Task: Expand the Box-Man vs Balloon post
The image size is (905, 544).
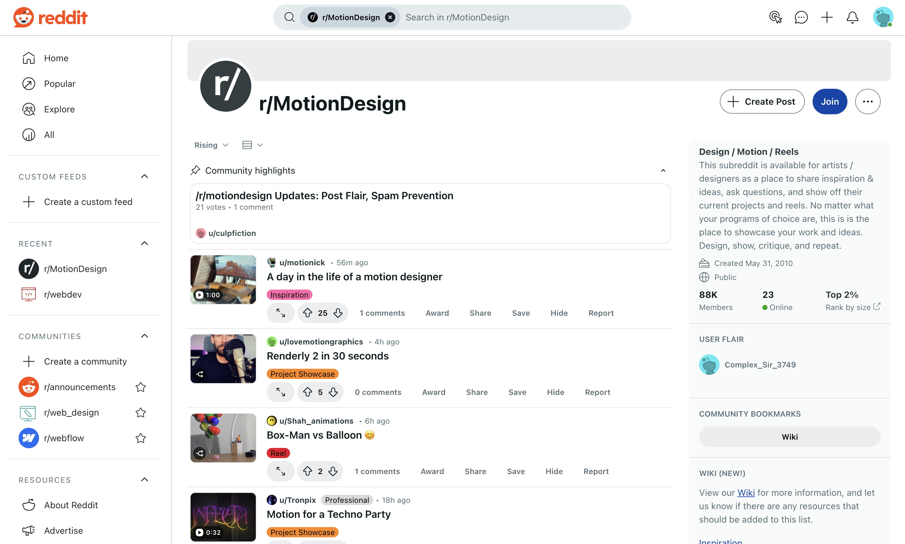Action: pyautogui.click(x=280, y=471)
